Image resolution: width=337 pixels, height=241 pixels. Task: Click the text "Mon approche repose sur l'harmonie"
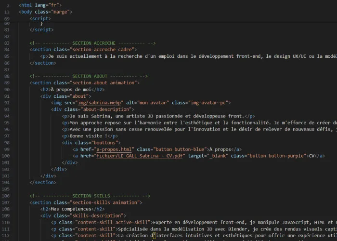pos(115,122)
